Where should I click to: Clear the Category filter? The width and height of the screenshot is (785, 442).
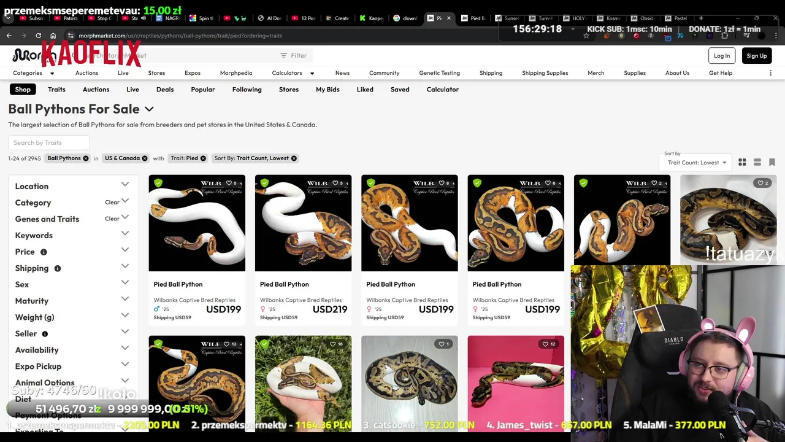112,202
